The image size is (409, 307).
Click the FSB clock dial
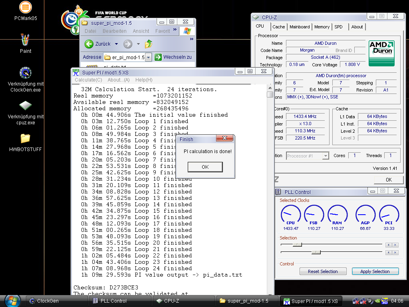314,215
